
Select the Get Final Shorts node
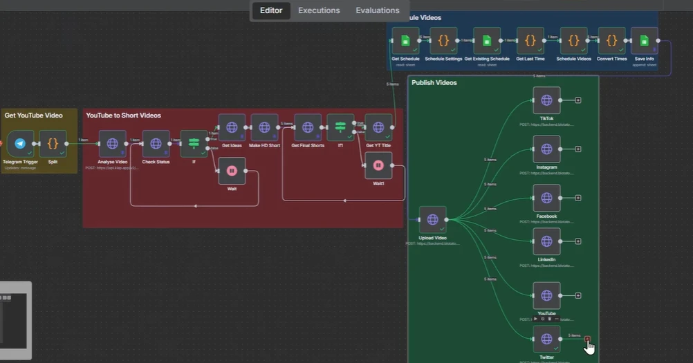point(308,127)
